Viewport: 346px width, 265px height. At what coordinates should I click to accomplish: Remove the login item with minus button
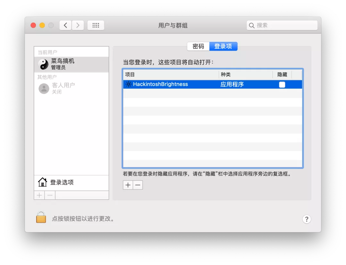point(138,185)
